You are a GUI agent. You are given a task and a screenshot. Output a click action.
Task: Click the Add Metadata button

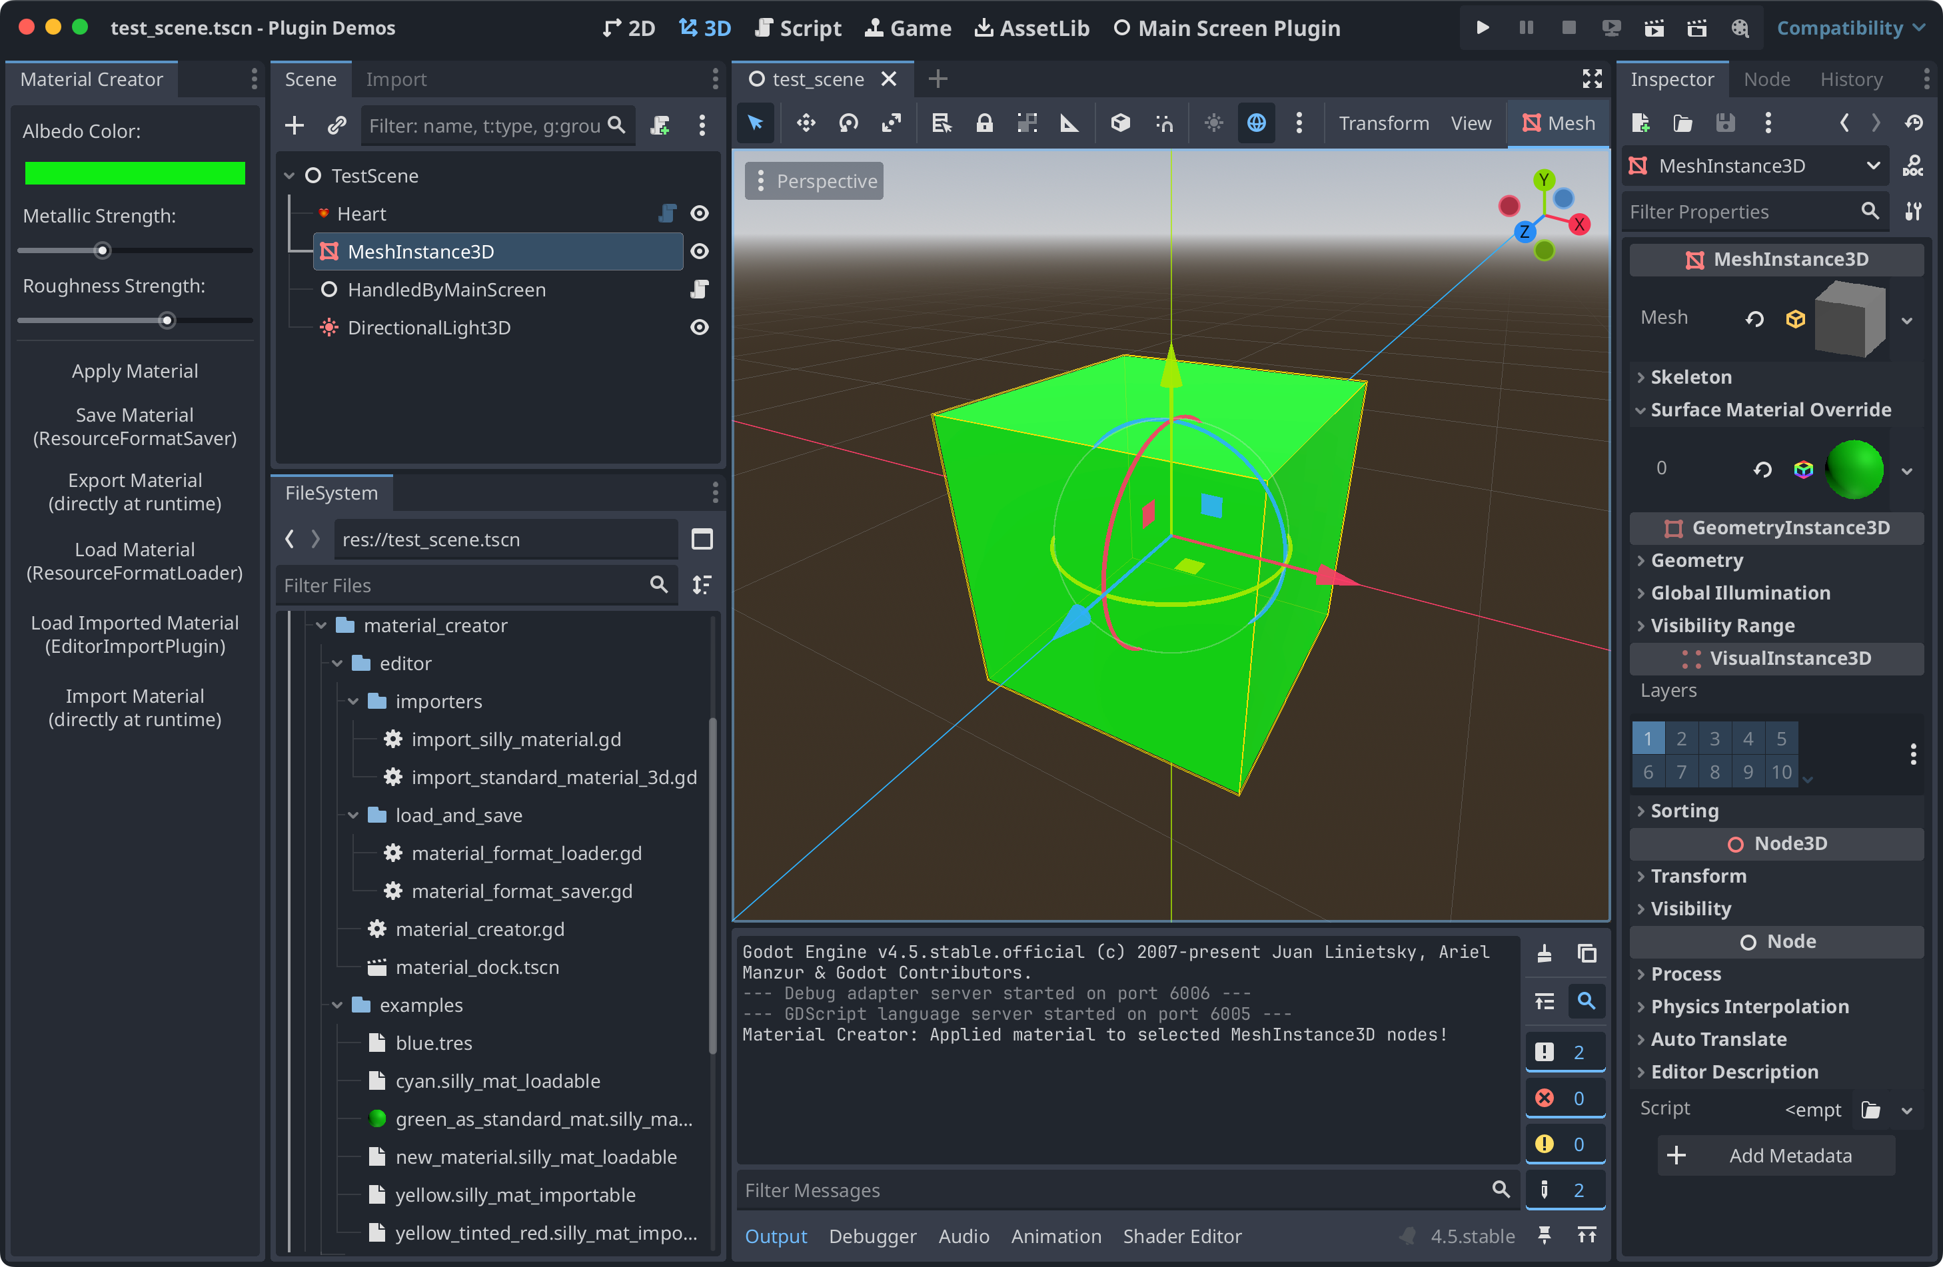1776,1155
